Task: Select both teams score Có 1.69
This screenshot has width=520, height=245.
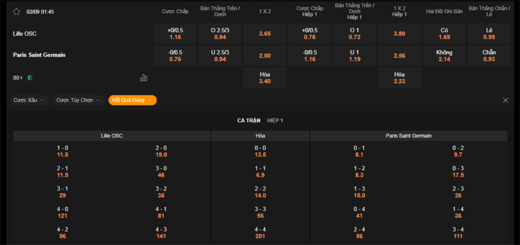Action: [x=445, y=34]
